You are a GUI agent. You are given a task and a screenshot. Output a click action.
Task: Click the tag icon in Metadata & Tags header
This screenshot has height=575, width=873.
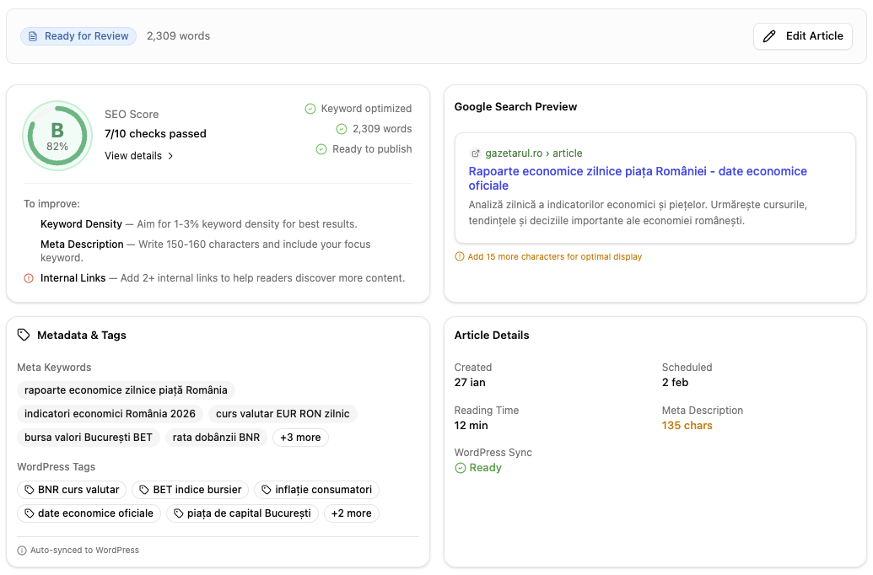tap(22, 335)
